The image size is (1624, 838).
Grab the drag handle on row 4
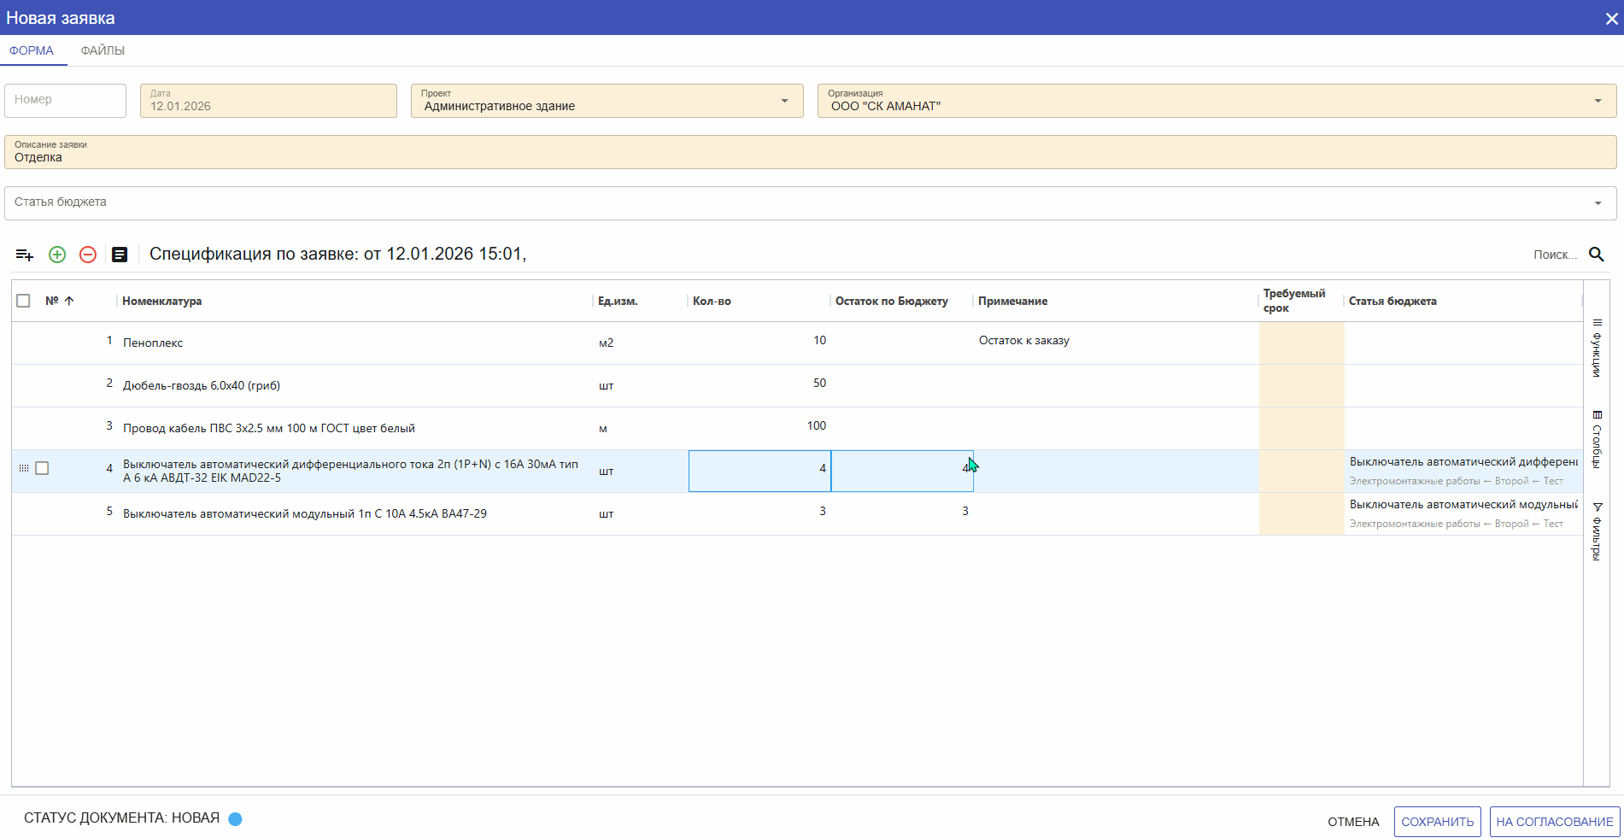(x=24, y=468)
